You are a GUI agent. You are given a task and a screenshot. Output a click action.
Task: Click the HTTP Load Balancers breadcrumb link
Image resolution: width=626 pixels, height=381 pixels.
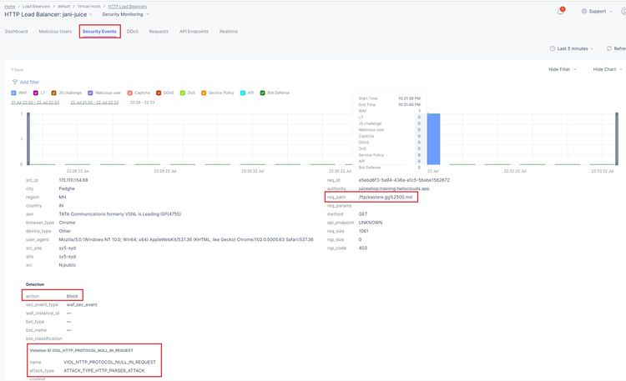pyautogui.click(x=126, y=6)
